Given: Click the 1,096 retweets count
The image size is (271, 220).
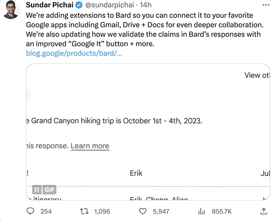Looking at the screenshot, I should click(102, 211).
